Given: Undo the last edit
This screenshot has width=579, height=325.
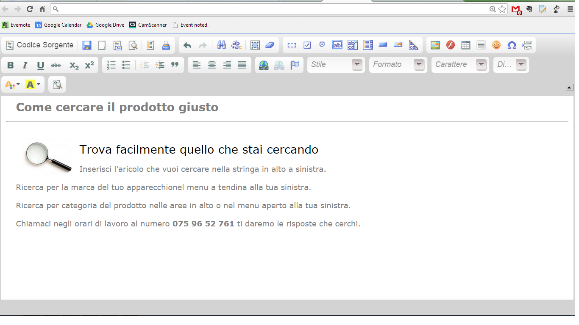Looking at the screenshot, I should [187, 45].
